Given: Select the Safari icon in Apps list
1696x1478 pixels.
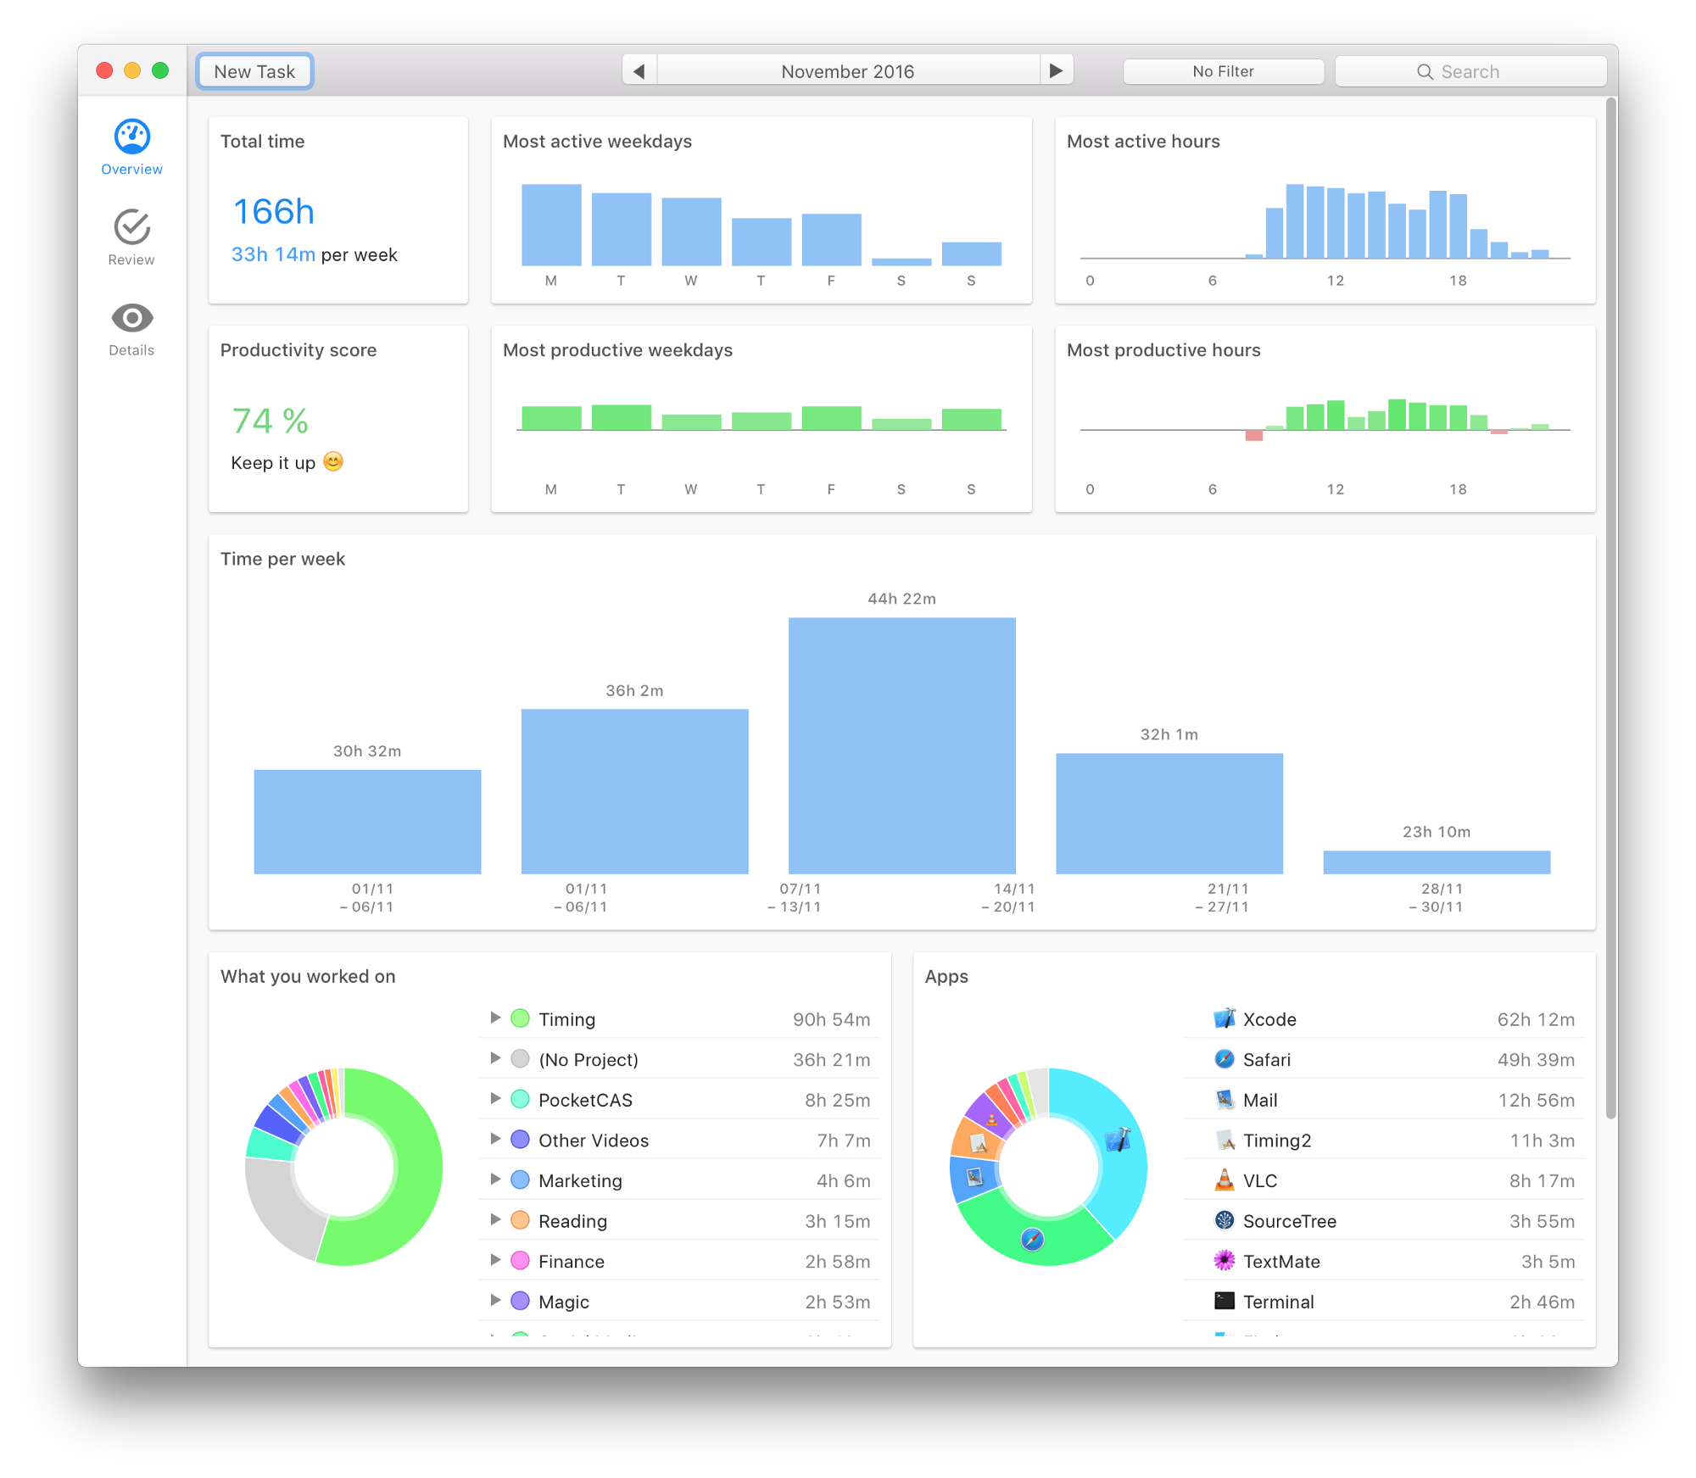Looking at the screenshot, I should 1224,1059.
